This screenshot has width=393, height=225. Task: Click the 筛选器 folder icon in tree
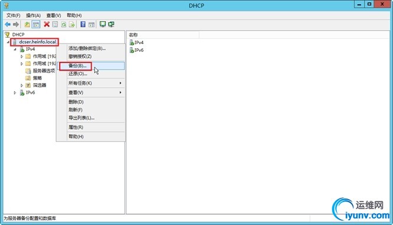[28, 85]
